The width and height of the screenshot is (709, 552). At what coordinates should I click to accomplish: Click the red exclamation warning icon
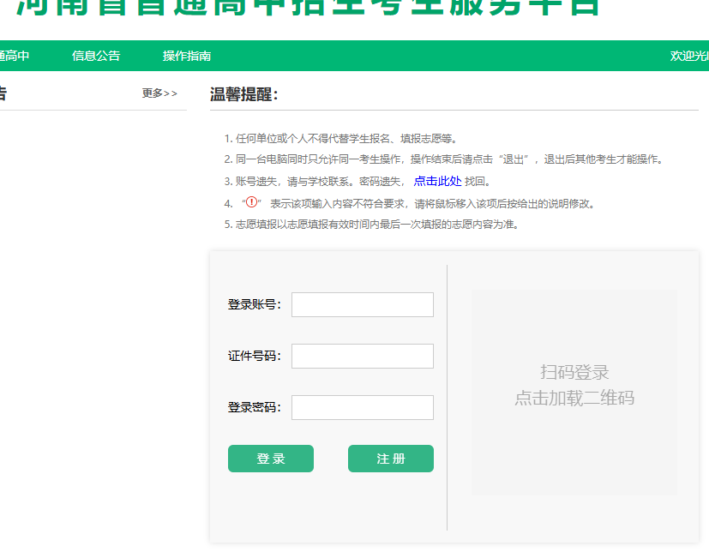click(x=251, y=203)
